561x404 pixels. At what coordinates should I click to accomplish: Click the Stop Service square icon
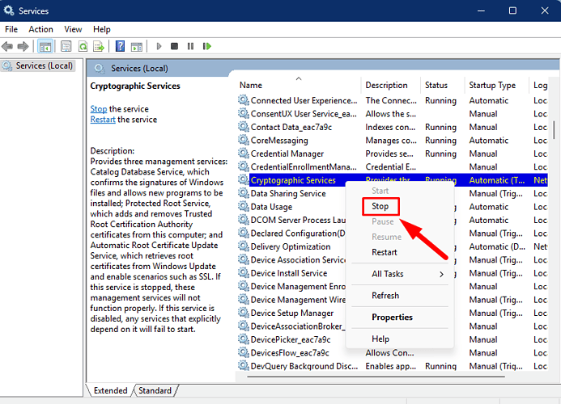tap(174, 46)
